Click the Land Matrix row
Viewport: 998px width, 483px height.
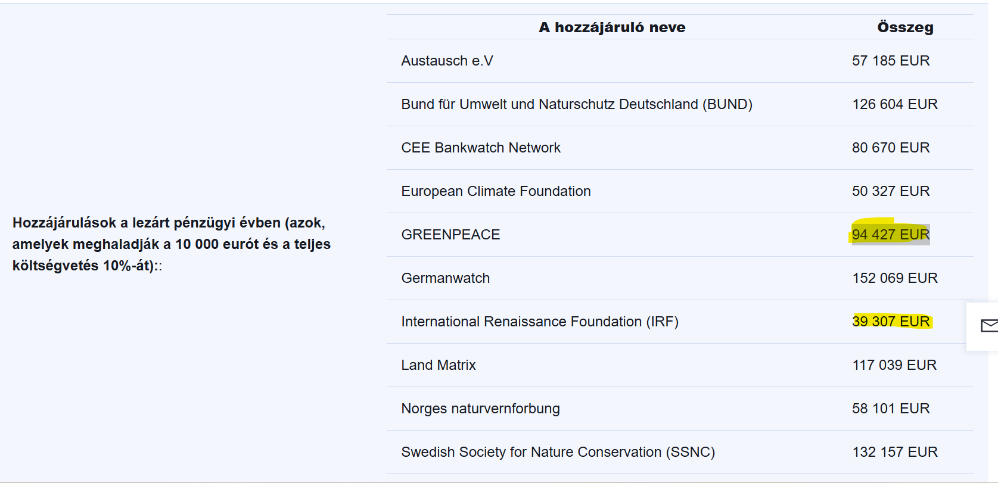click(x=680, y=365)
